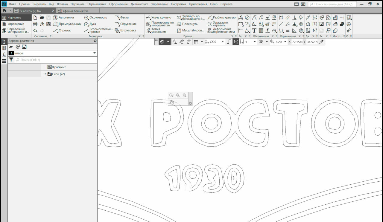Close the fk-rostov (2).frw tab
Viewport: 383px width, 222px height.
tap(53, 11)
